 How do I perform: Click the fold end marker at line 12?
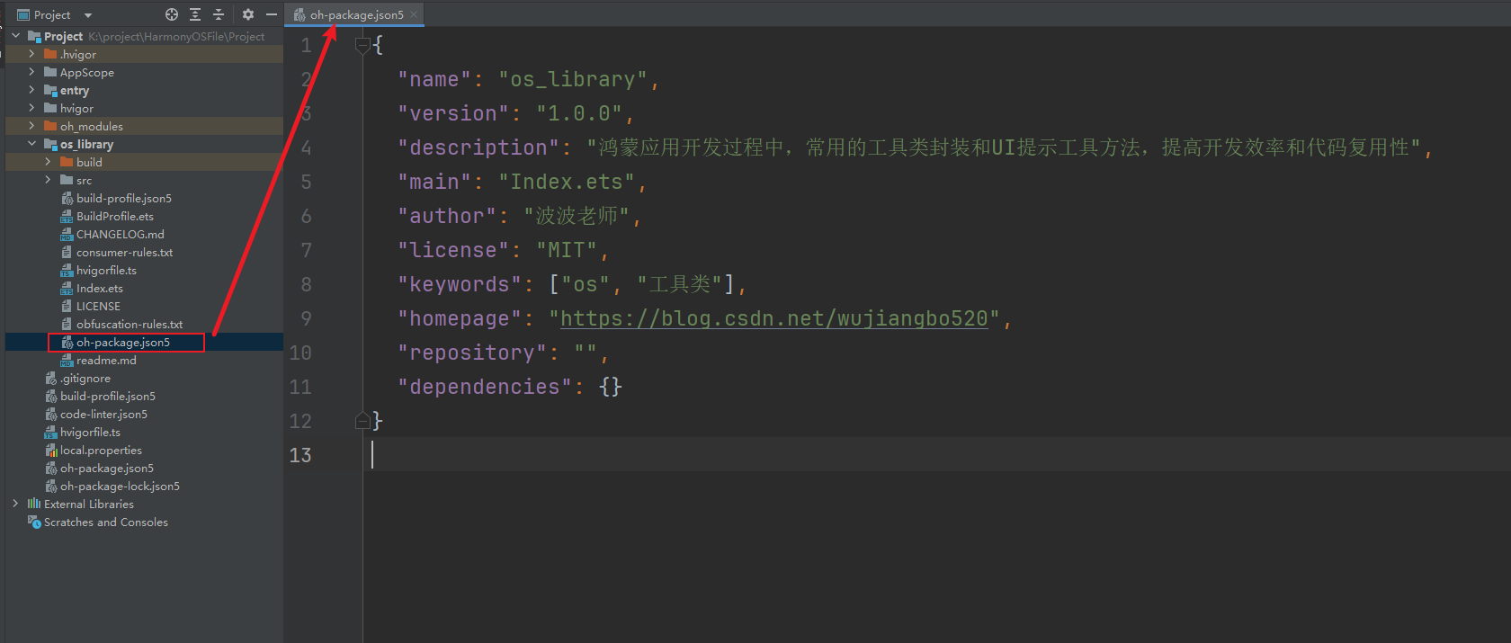(362, 420)
